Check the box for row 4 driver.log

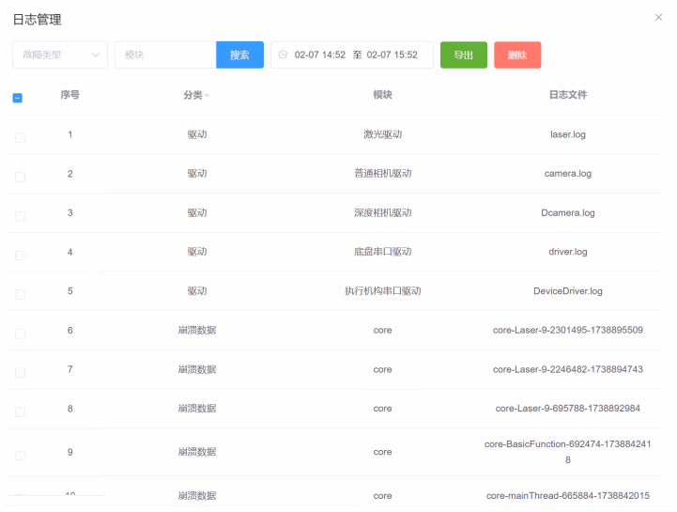click(20, 256)
